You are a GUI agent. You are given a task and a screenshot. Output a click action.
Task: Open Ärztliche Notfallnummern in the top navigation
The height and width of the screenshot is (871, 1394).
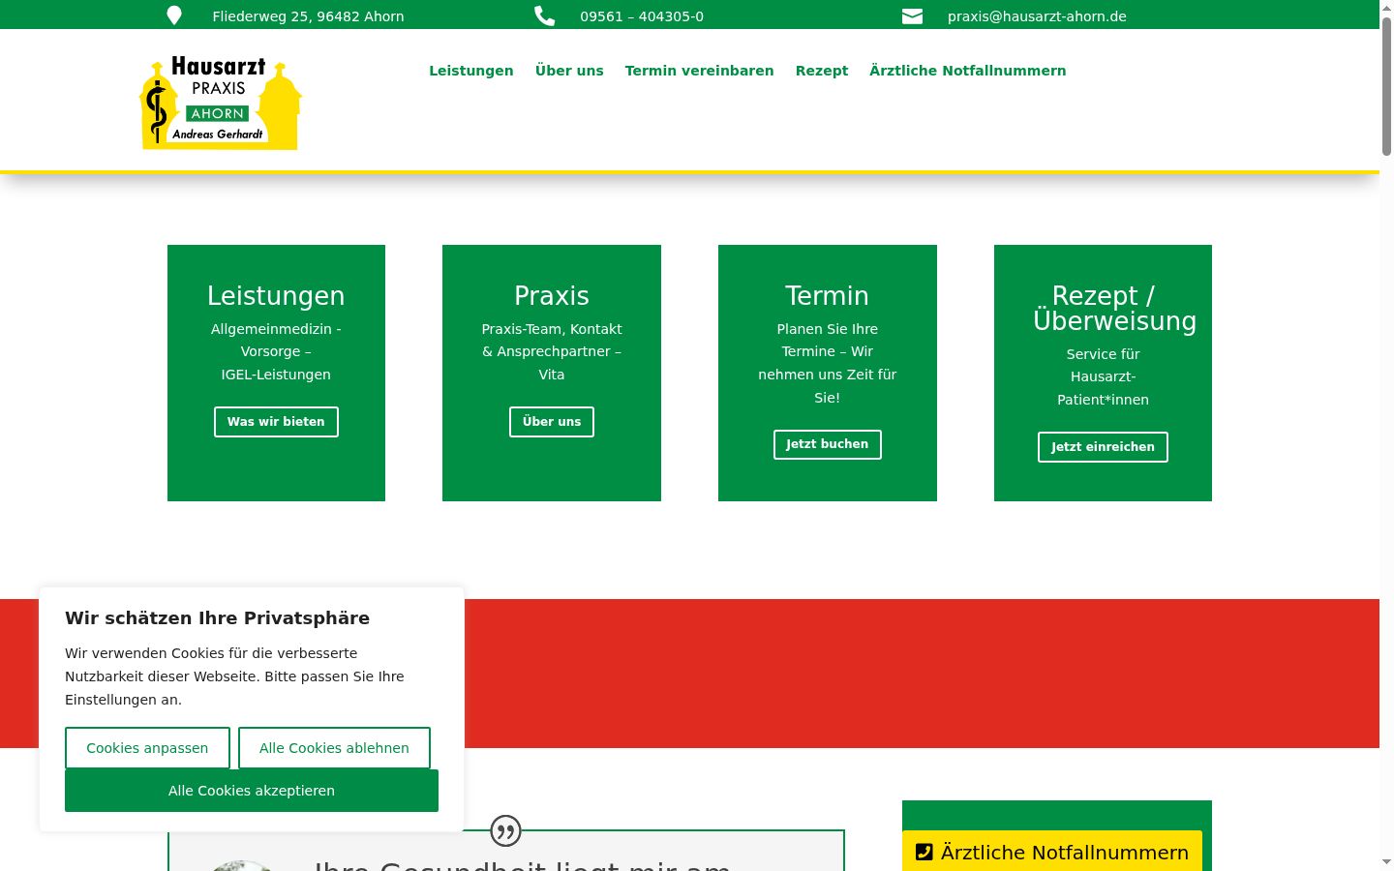point(968,71)
